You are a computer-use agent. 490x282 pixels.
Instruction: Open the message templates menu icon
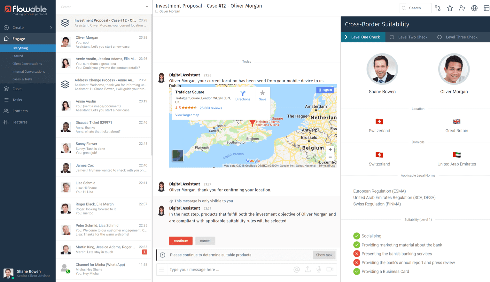coord(162,270)
